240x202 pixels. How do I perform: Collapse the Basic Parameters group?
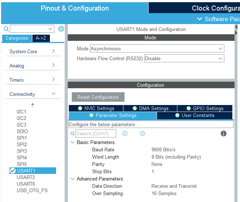(72, 142)
